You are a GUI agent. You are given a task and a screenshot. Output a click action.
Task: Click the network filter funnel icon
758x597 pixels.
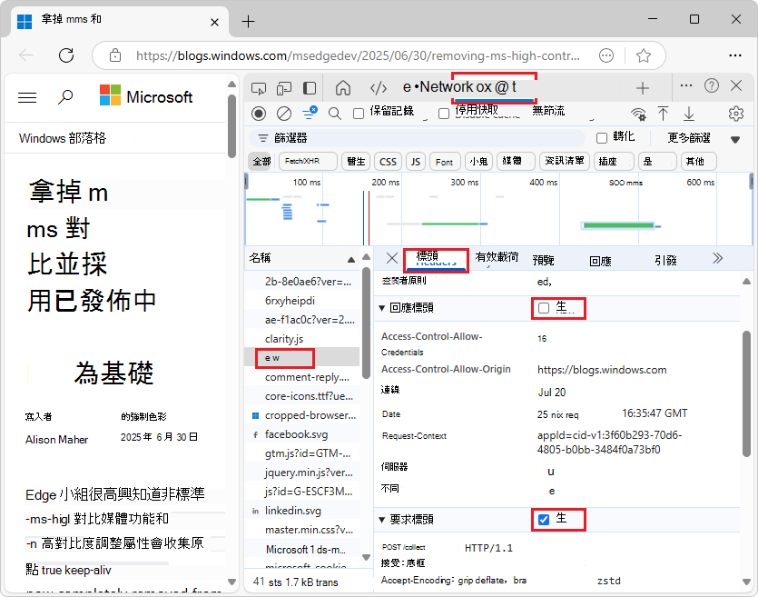308,114
